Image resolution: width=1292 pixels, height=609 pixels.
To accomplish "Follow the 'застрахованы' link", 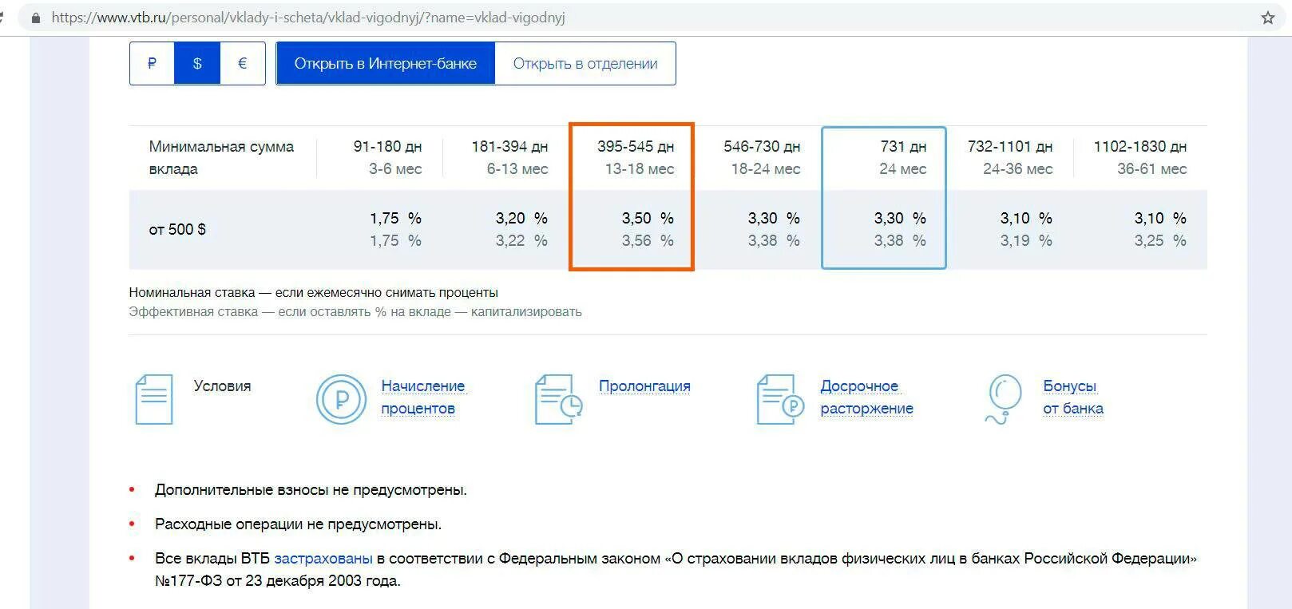I will [323, 558].
